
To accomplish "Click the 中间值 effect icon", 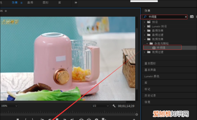I will (x=154, y=48).
